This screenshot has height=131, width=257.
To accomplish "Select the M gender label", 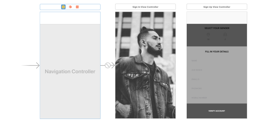I will pos(208,39).
